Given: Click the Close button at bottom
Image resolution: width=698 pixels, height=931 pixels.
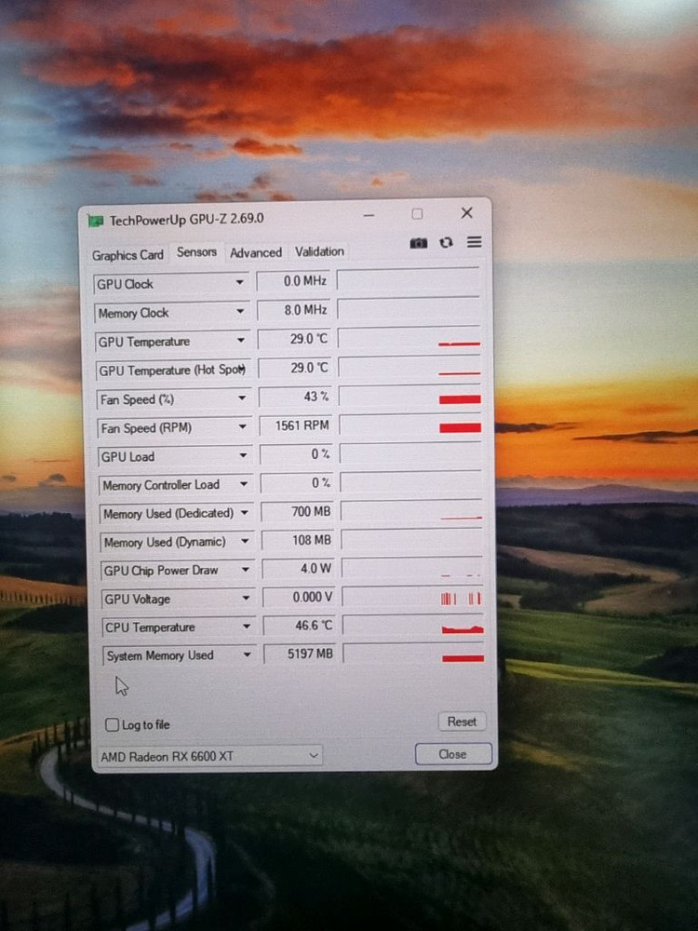Looking at the screenshot, I should coord(452,754).
